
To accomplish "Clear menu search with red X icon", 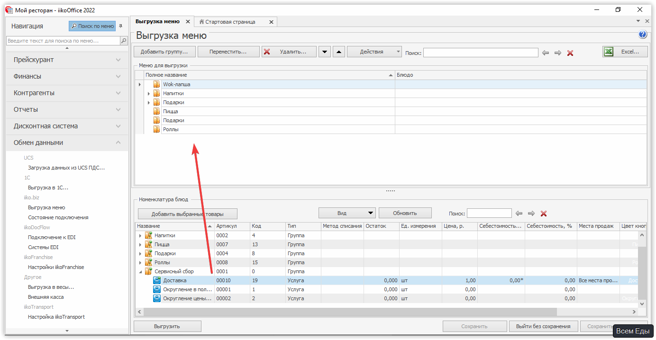I will pyautogui.click(x=570, y=53).
